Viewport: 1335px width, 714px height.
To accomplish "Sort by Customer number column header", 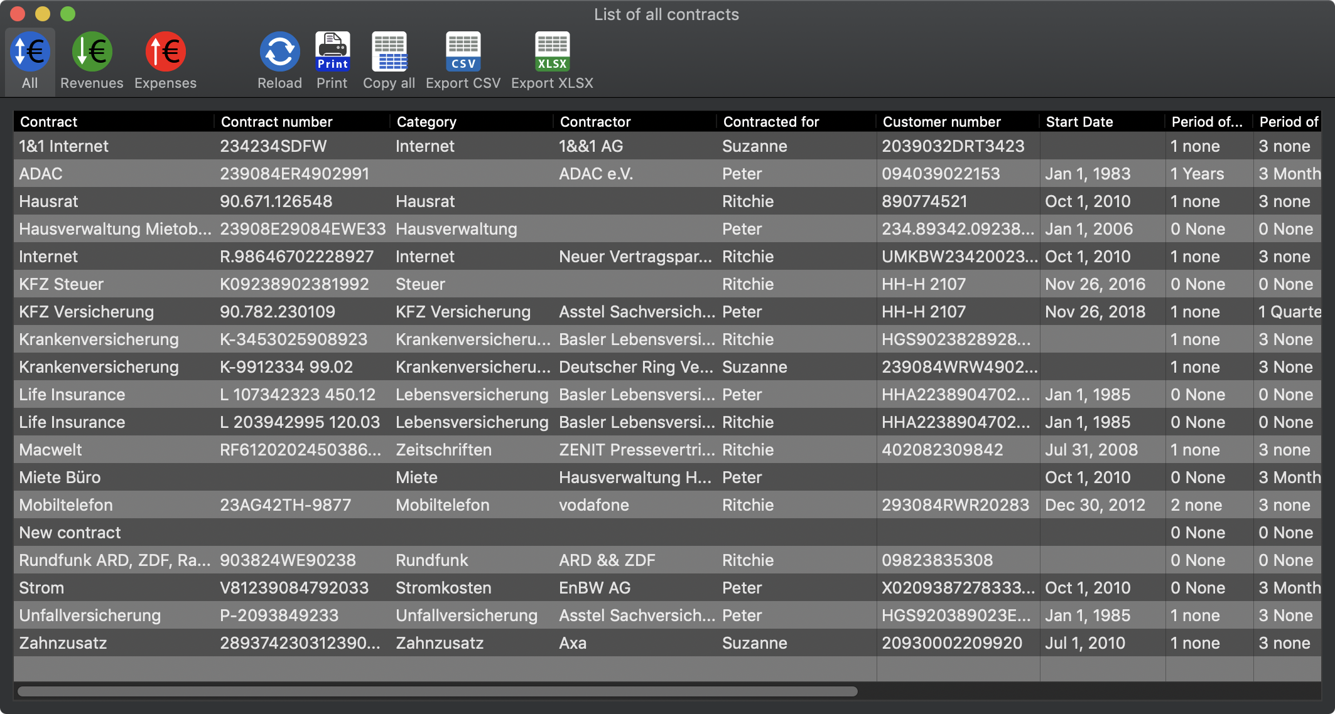I will click(x=958, y=122).
